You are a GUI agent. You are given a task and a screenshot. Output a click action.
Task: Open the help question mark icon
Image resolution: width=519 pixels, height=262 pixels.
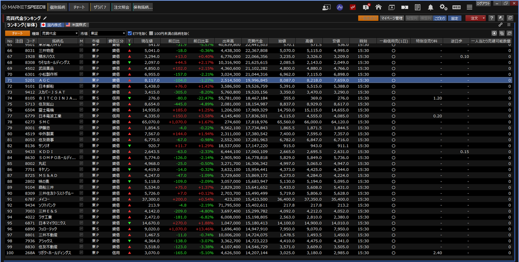492,18
